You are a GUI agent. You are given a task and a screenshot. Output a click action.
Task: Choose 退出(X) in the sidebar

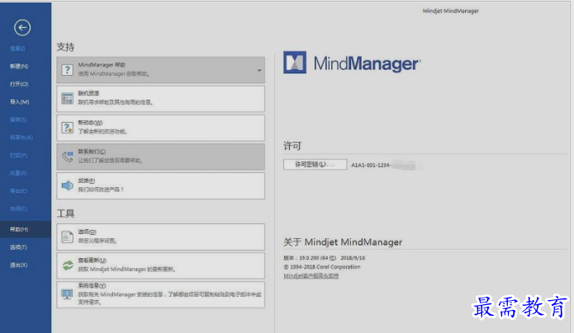pyautogui.click(x=19, y=265)
